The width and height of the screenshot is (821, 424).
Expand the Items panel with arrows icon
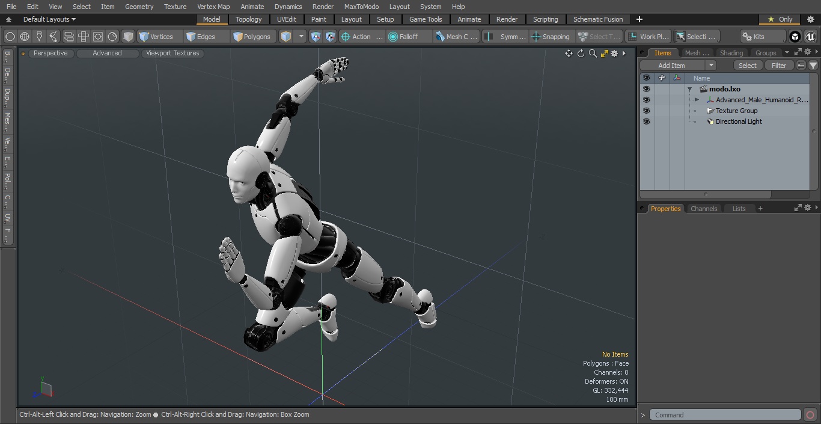pos(798,52)
